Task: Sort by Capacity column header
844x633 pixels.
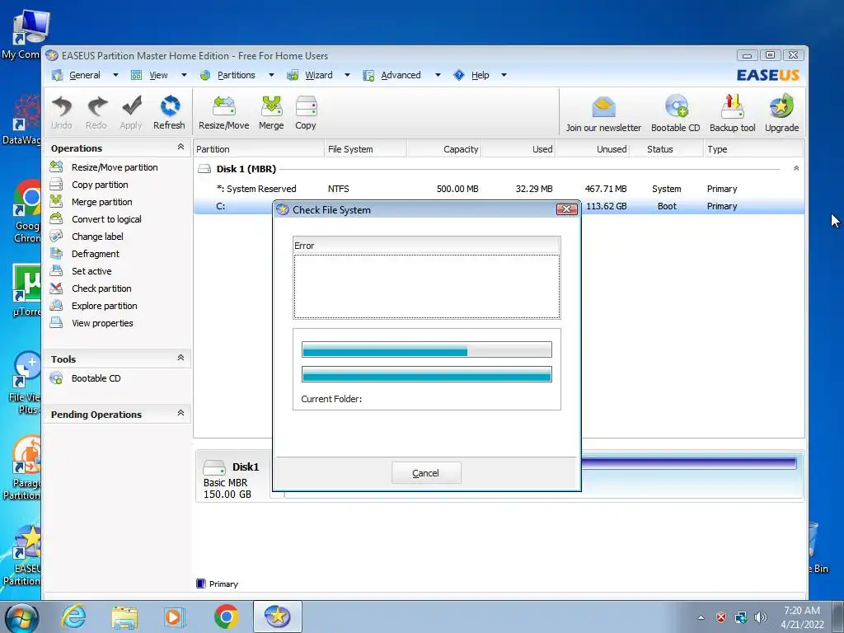Action: click(x=444, y=149)
